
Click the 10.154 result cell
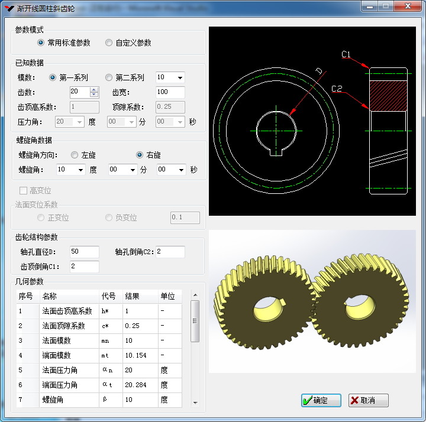(140, 355)
